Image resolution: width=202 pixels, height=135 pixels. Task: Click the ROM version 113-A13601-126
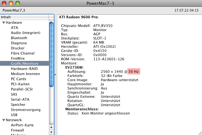[x=109, y=59]
